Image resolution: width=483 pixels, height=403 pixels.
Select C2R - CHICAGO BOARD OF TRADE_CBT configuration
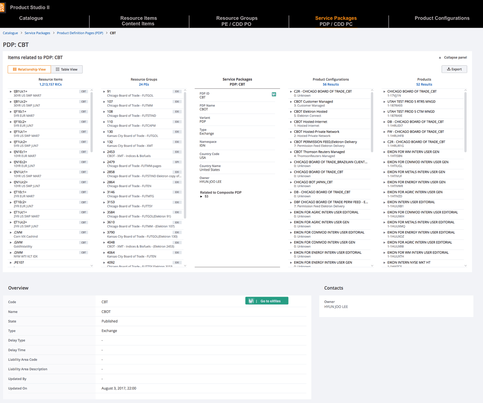click(x=329, y=93)
